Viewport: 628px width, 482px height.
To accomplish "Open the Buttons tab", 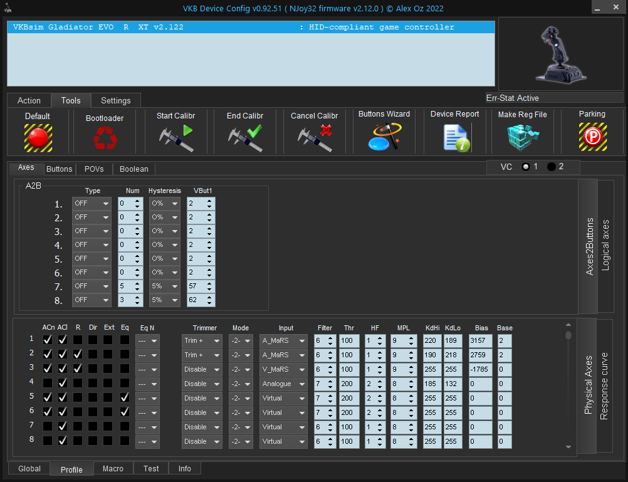I will point(60,169).
